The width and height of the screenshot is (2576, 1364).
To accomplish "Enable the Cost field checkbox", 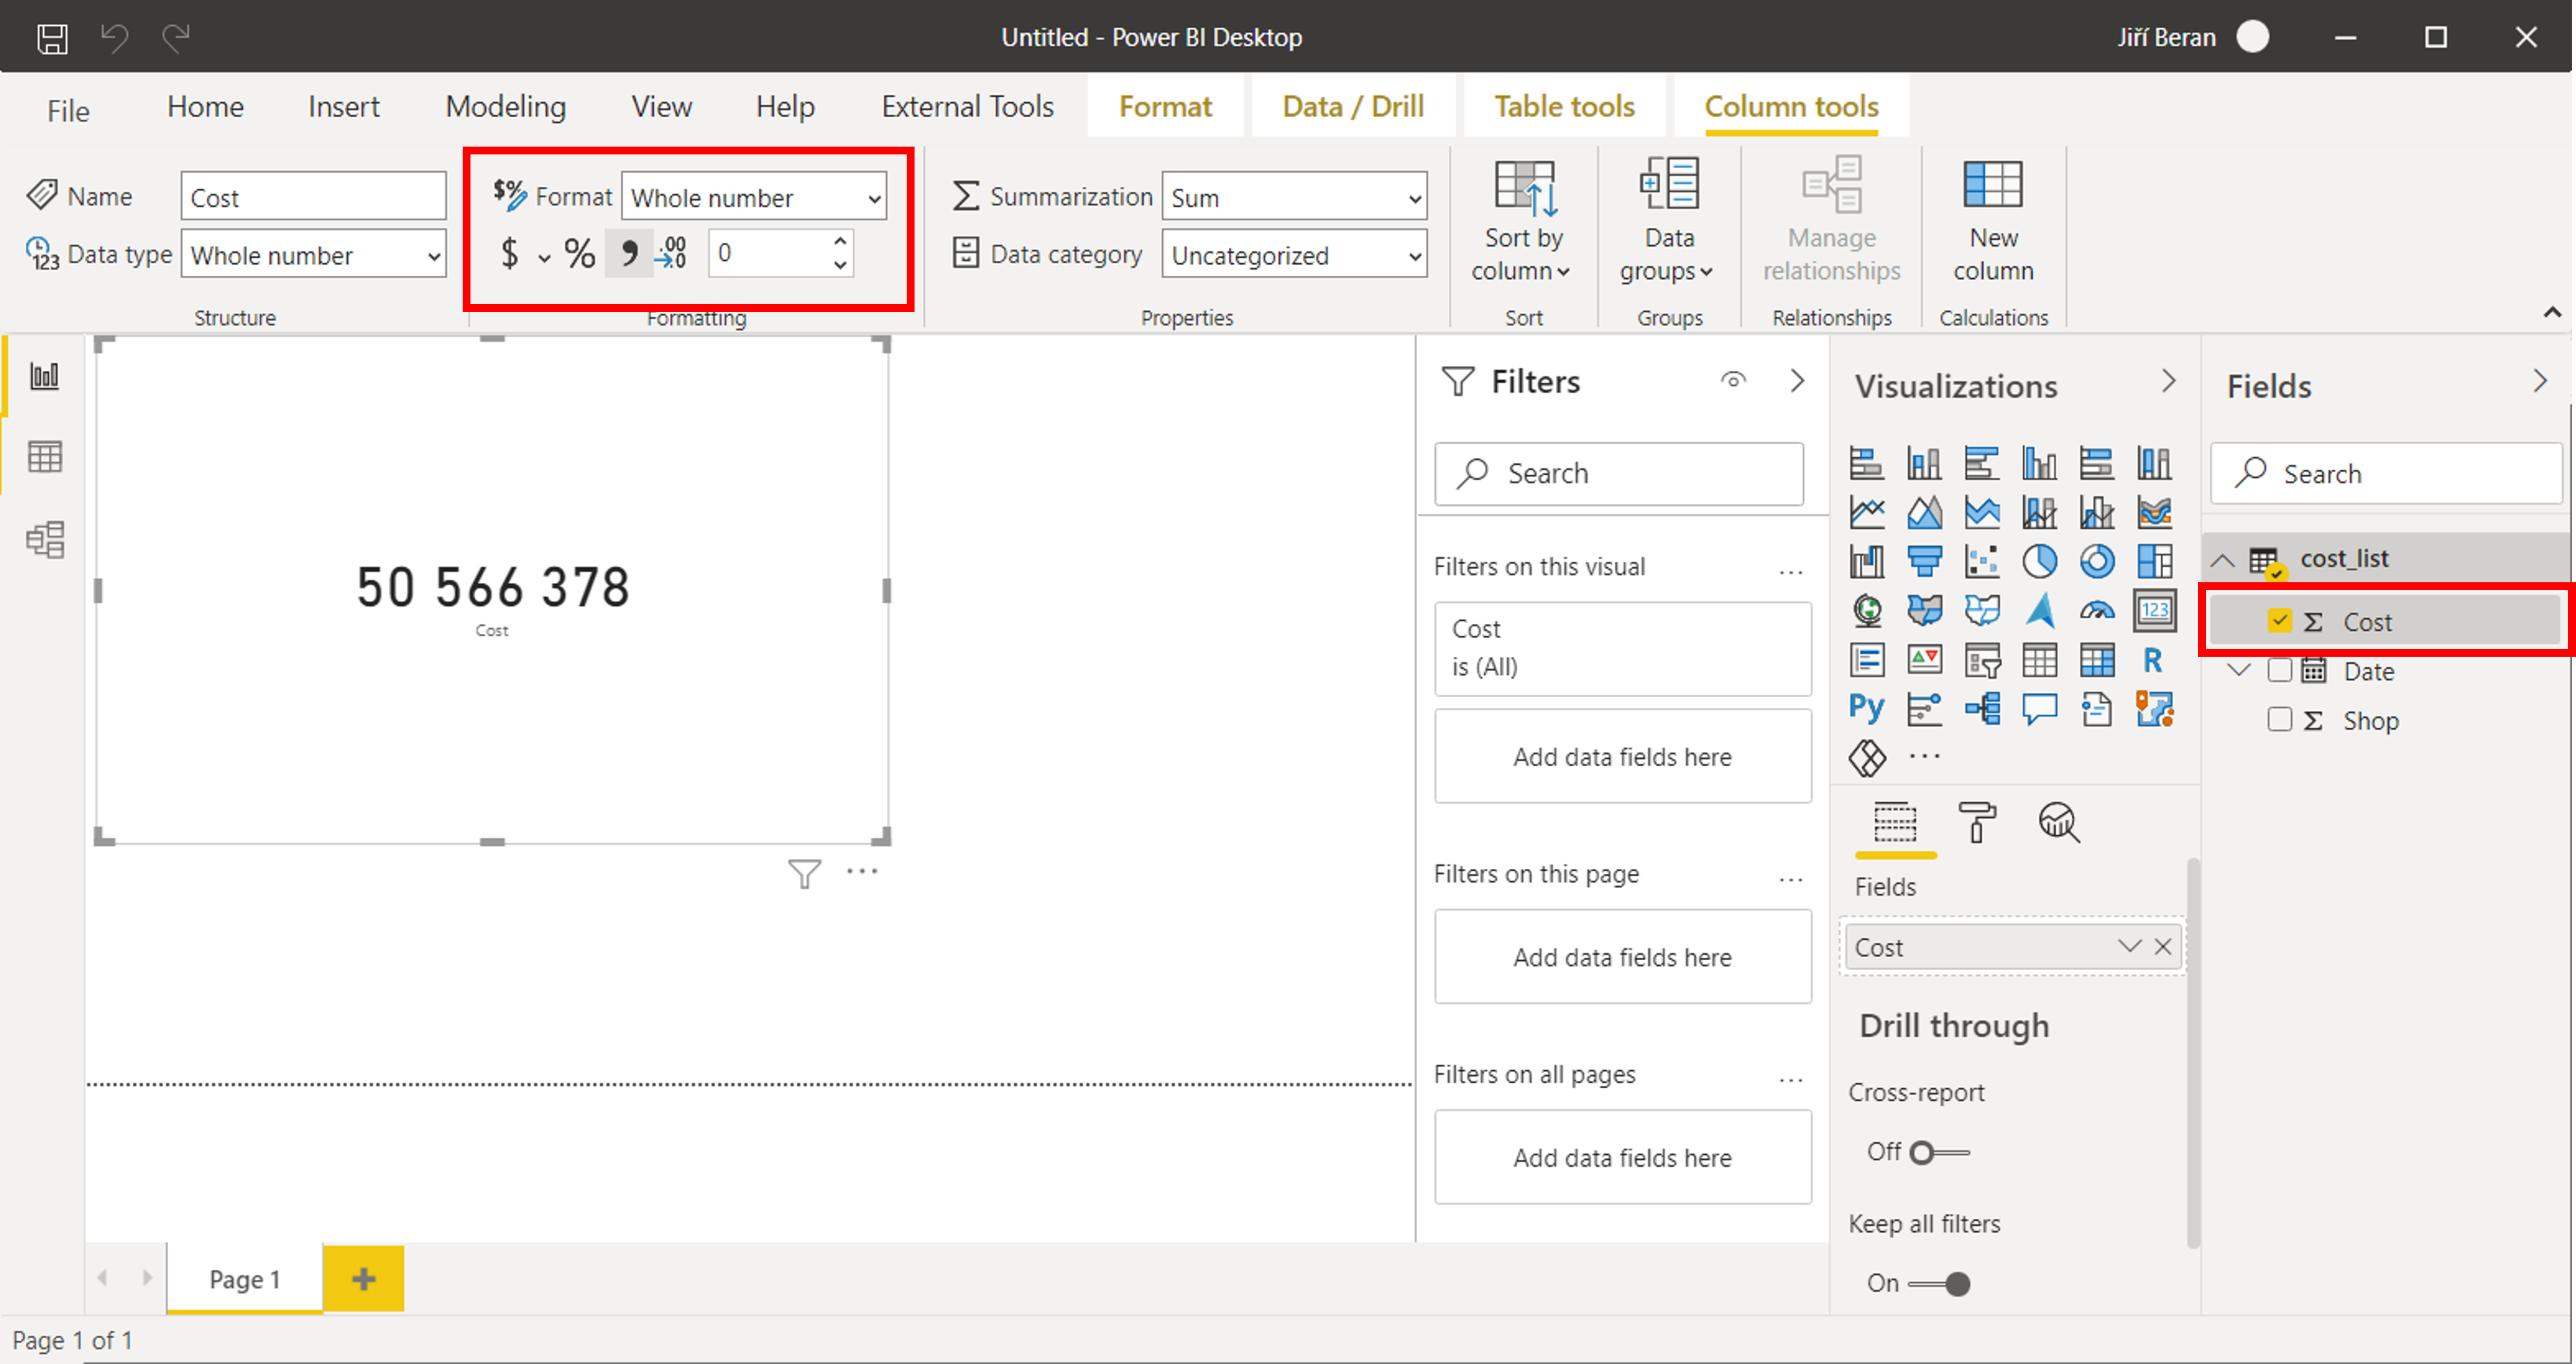I will pos(2276,620).
